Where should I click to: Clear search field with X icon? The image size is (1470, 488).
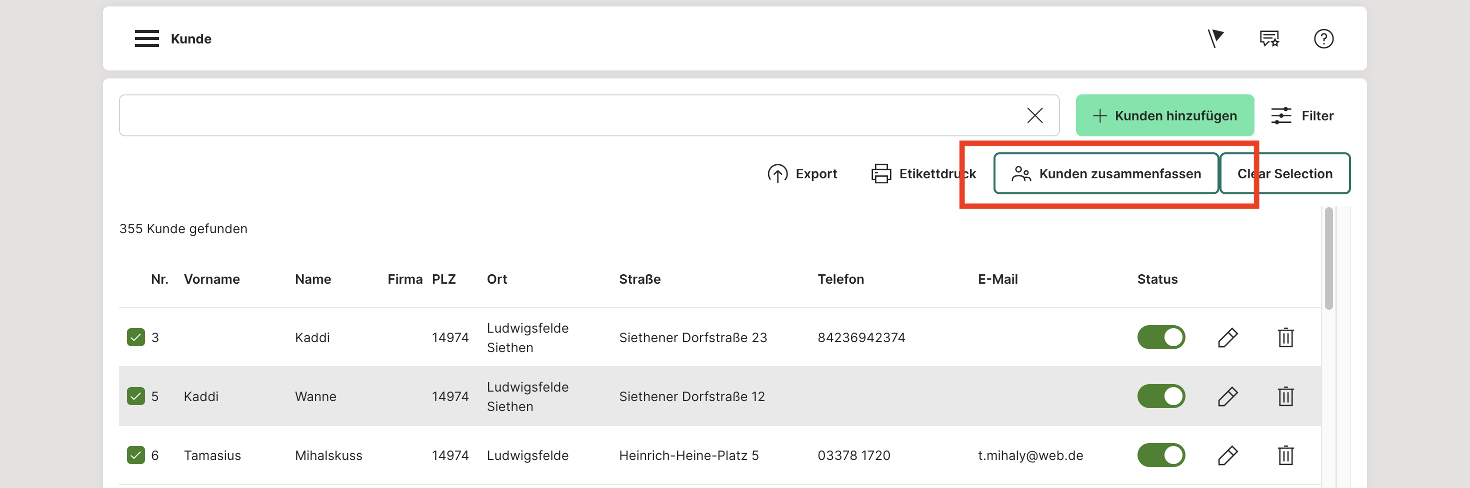click(1034, 116)
